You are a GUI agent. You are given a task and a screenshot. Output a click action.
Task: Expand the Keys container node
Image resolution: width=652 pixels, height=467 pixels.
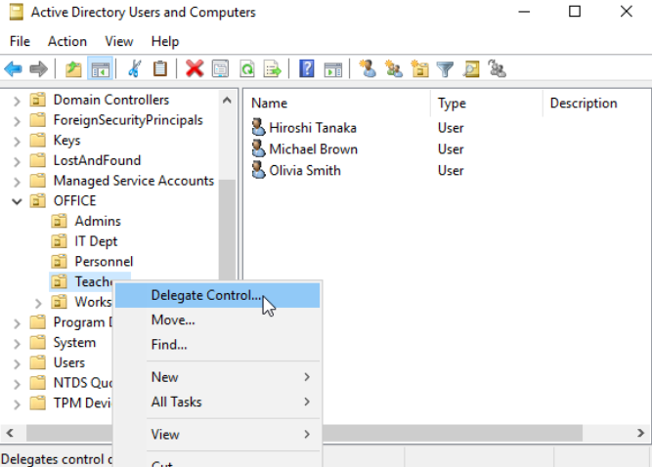(x=17, y=142)
